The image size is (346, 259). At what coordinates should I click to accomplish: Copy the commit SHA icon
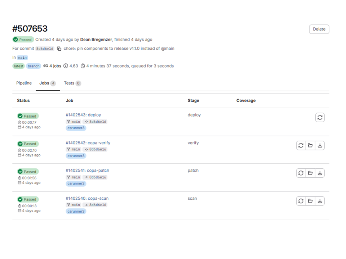59,49
